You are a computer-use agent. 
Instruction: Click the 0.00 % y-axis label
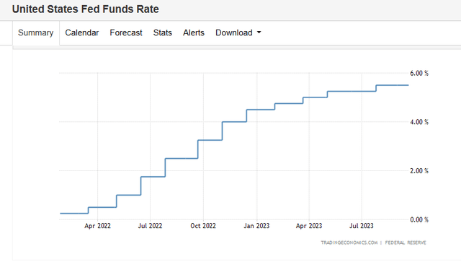point(419,220)
